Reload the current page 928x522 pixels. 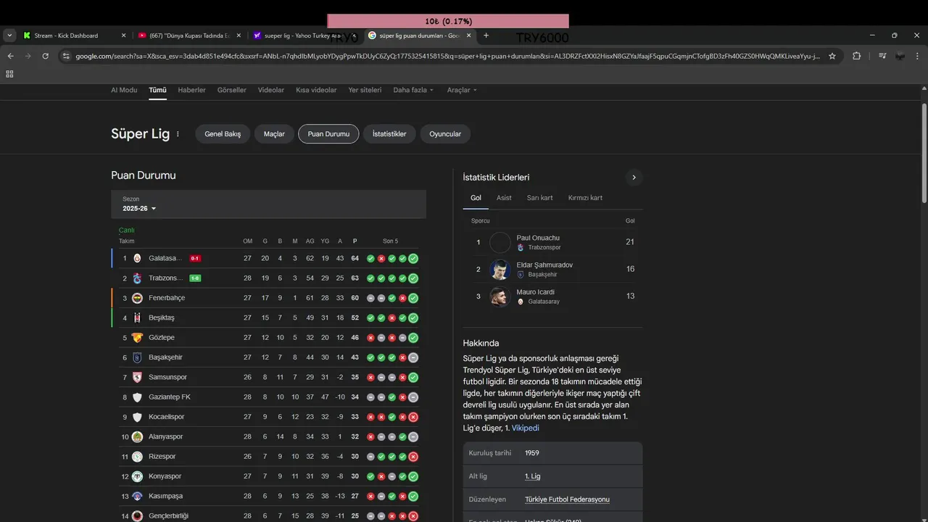tap(45, 56)
